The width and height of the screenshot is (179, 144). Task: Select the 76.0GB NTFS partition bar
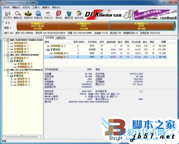(84, 26)
